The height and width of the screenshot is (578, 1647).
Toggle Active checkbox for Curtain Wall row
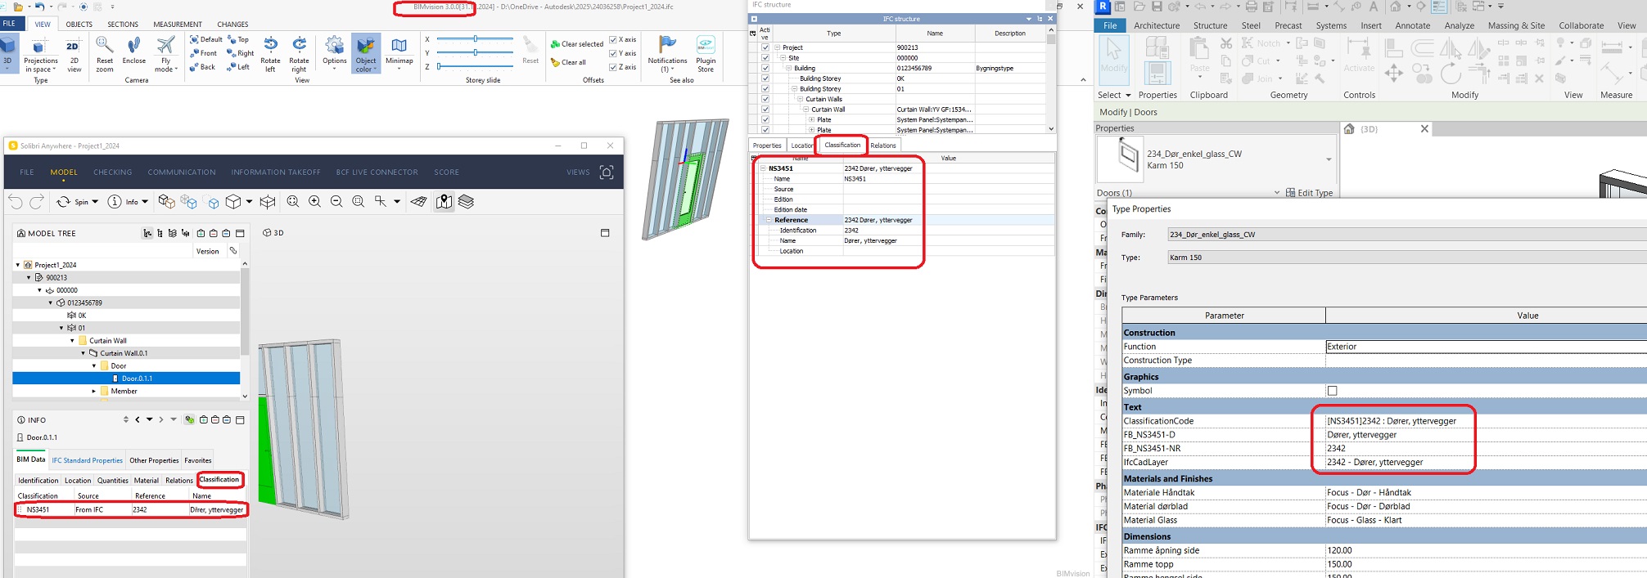point(765,109)
